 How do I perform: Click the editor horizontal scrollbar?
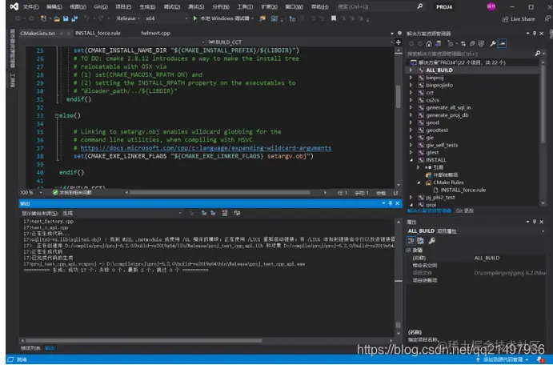coord(220,193)
